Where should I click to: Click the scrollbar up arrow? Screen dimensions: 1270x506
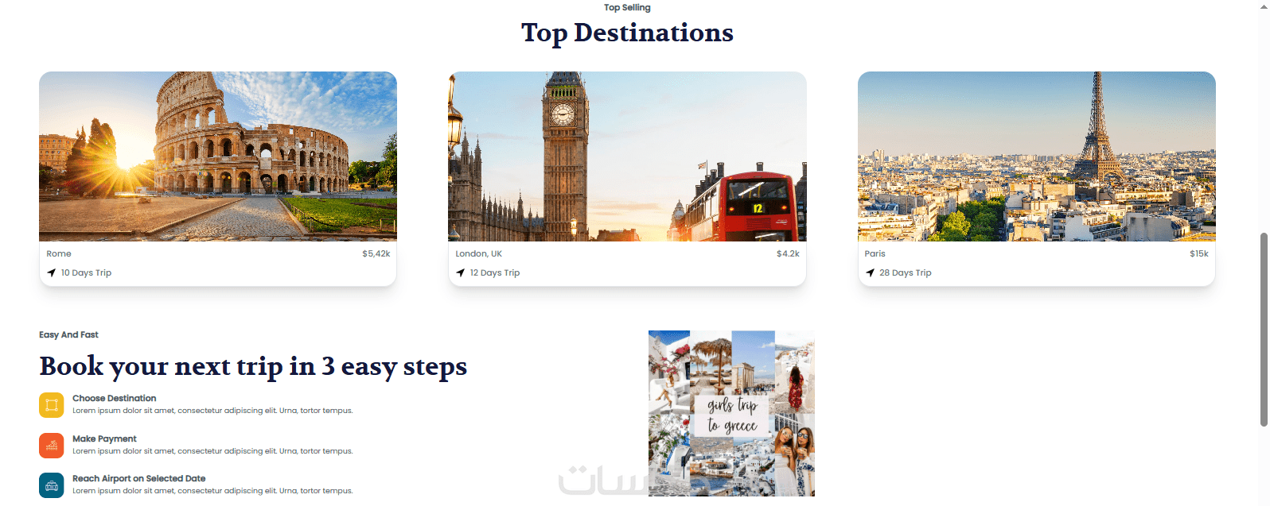(x=1264, y=6)
